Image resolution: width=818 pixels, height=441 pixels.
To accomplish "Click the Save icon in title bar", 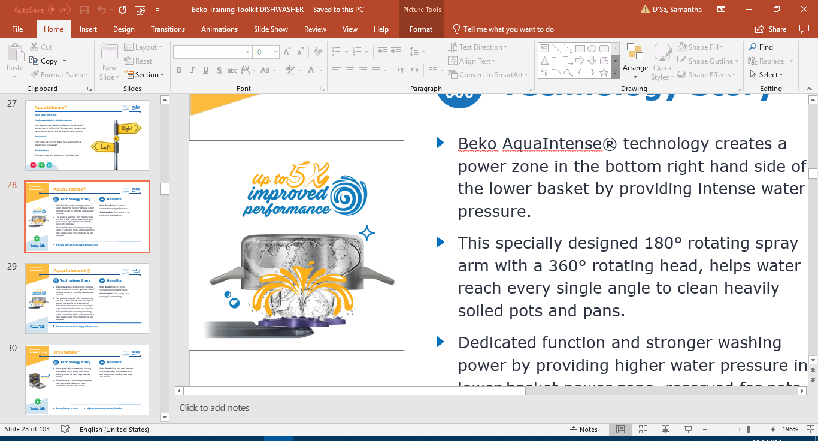I will (84, 10).
